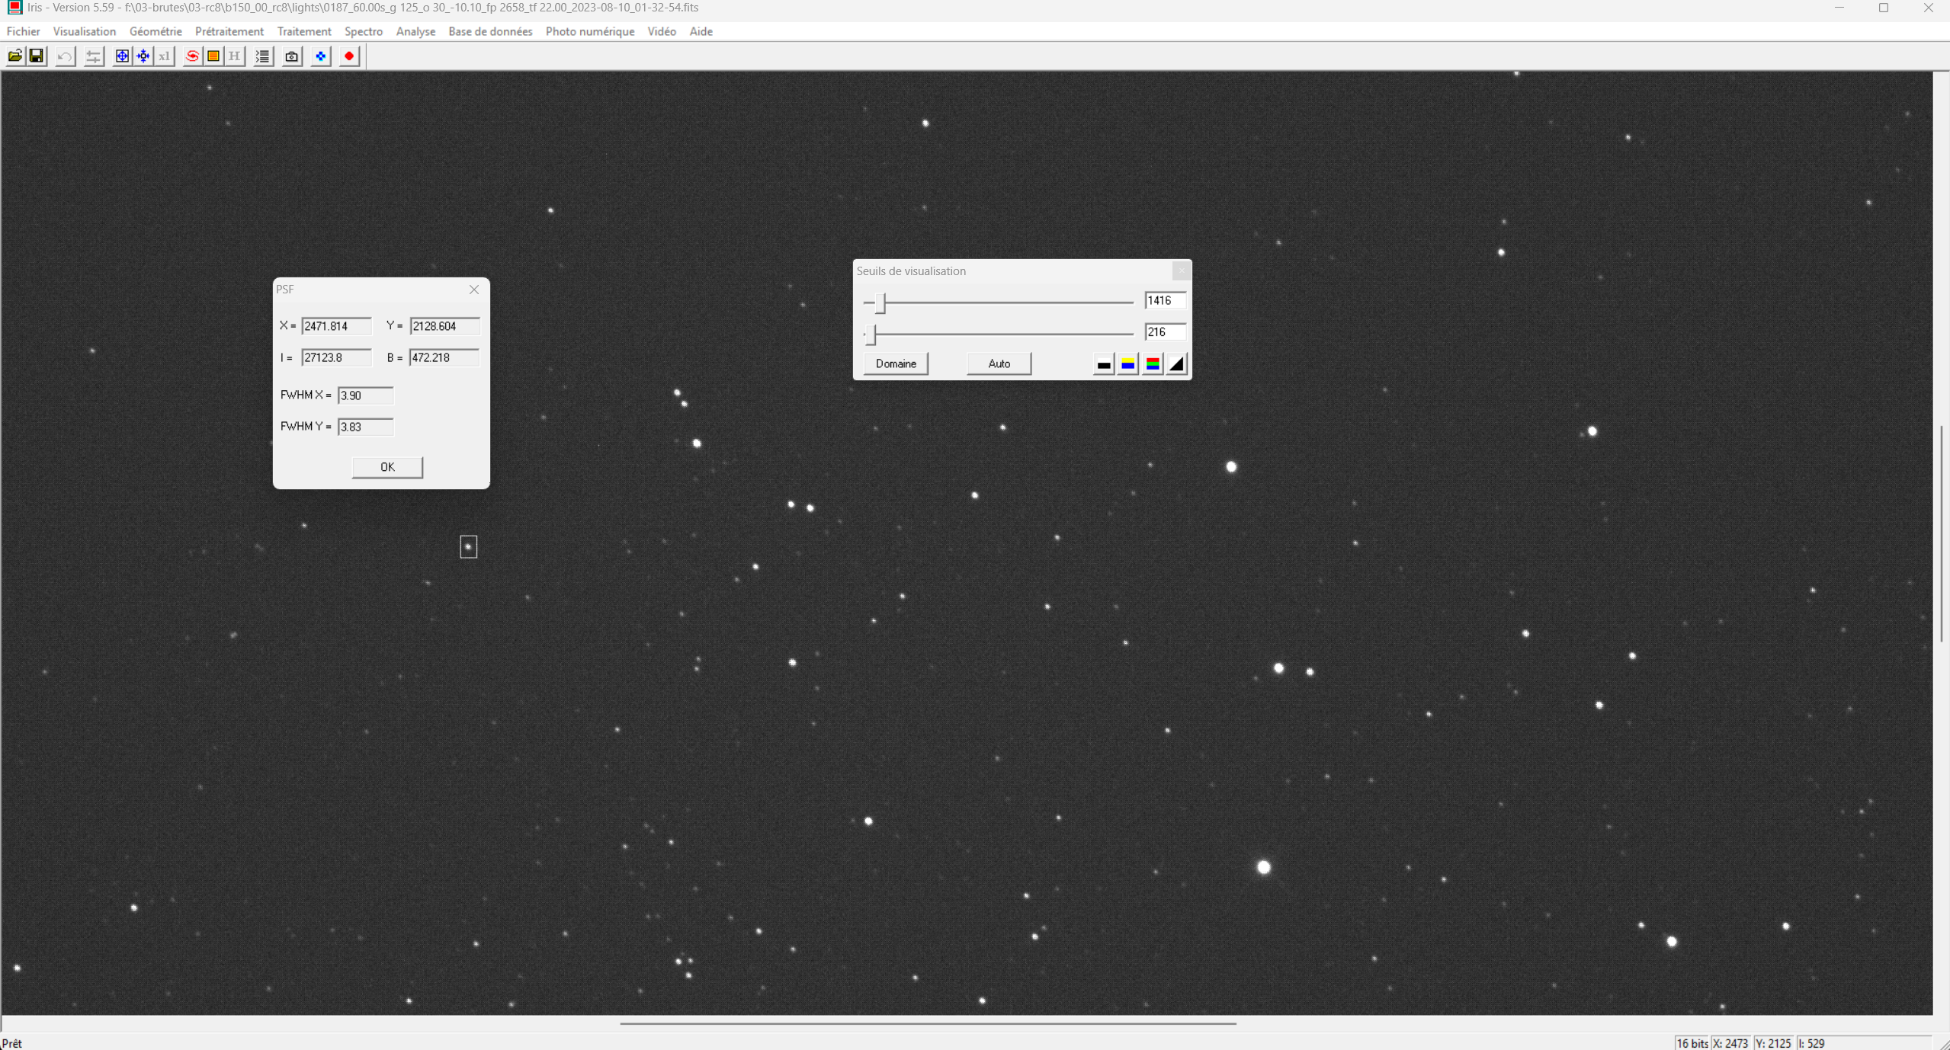Click the blue crosshair zoom-in icon
Image resolution: width=1950 pixels, height=1050 pixels.
(122, 56)
